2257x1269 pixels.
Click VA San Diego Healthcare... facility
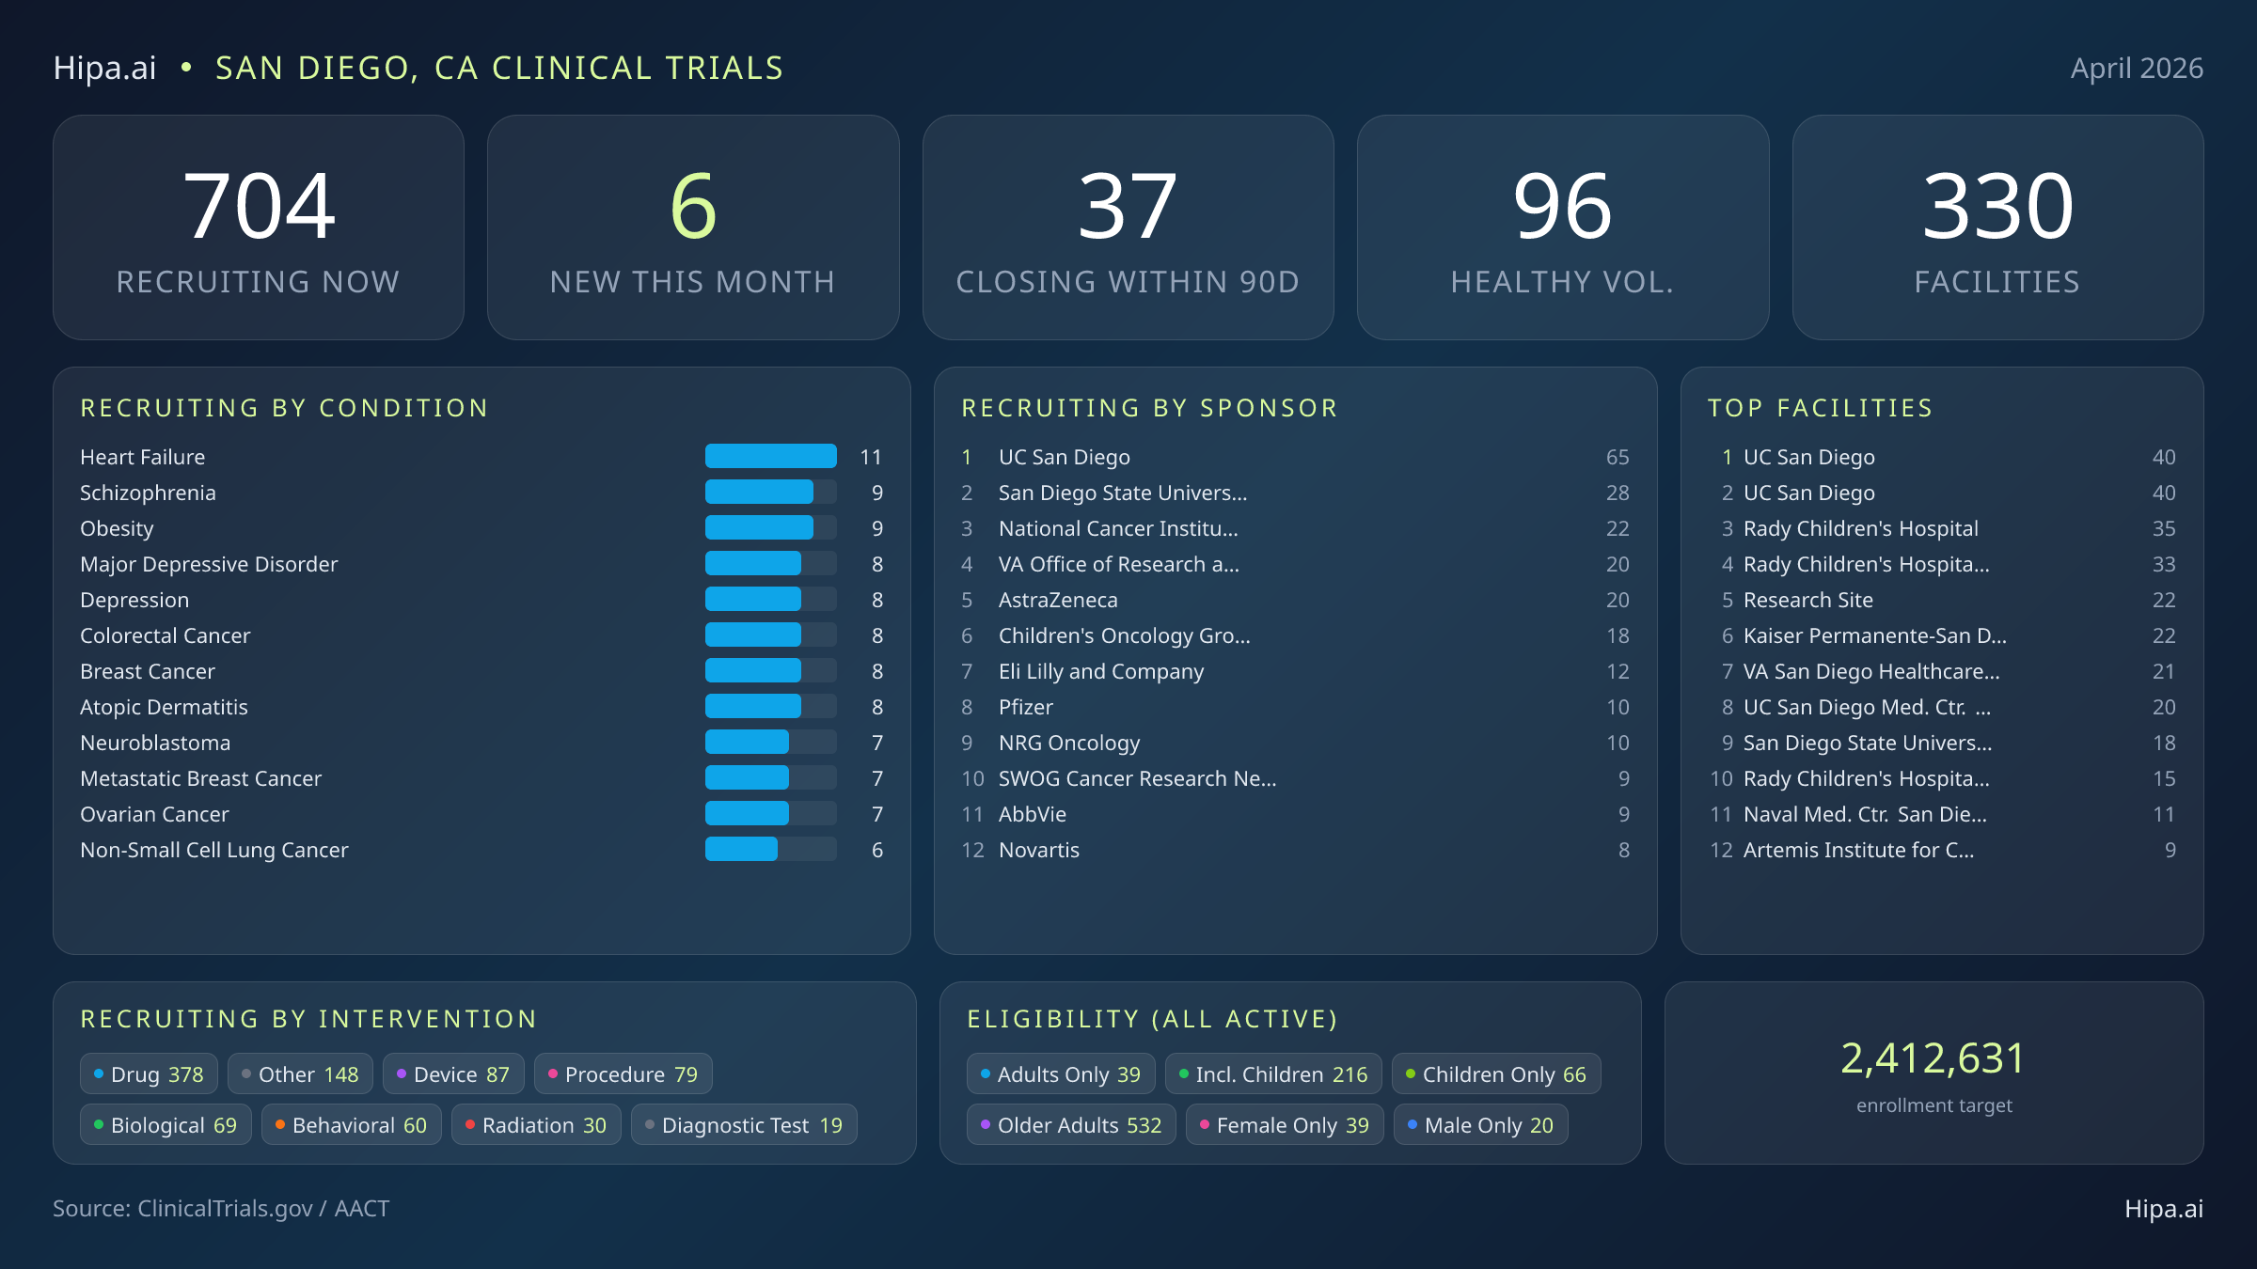[x=1942, y=671]
